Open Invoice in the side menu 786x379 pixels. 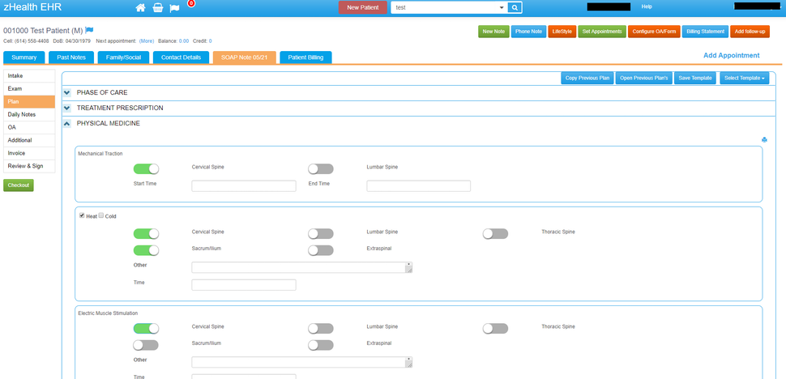(x=29, y=153)
